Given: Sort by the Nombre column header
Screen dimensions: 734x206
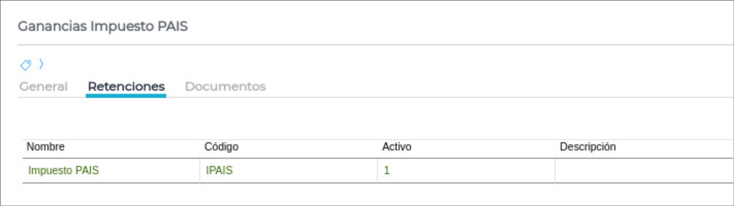Looking at the screenshot, I should coord(46,147).
